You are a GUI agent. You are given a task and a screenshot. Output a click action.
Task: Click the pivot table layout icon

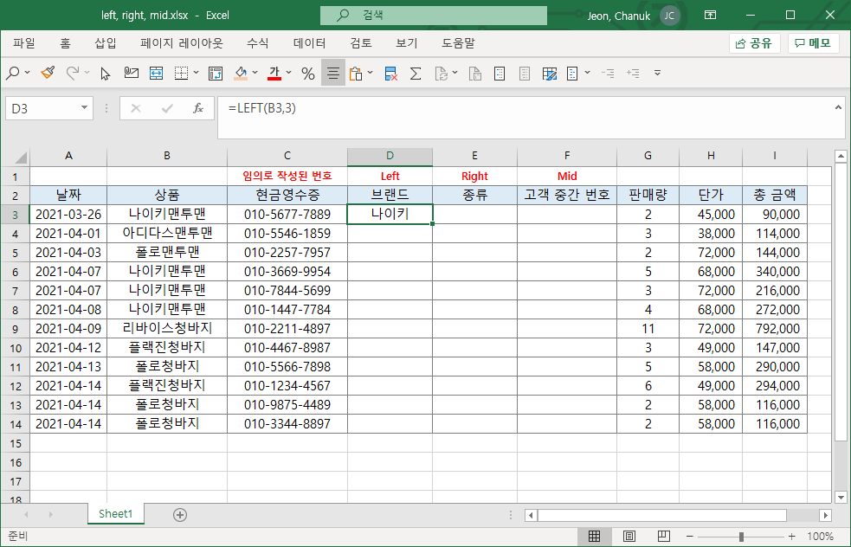(216, 74)
